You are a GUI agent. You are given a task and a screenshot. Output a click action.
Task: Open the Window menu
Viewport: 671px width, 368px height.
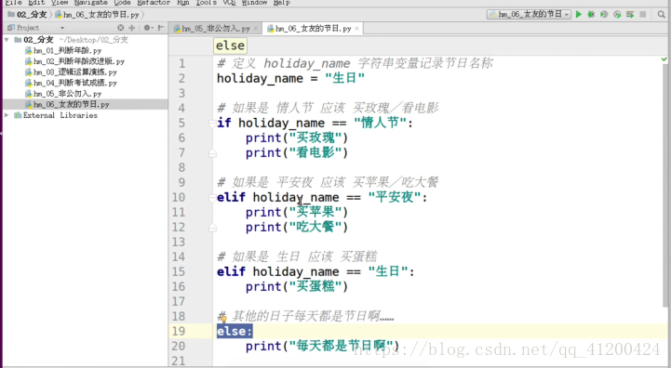tap(254, 3)
